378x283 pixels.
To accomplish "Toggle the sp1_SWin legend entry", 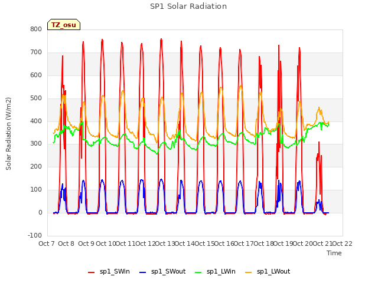I will pos(109,272).
